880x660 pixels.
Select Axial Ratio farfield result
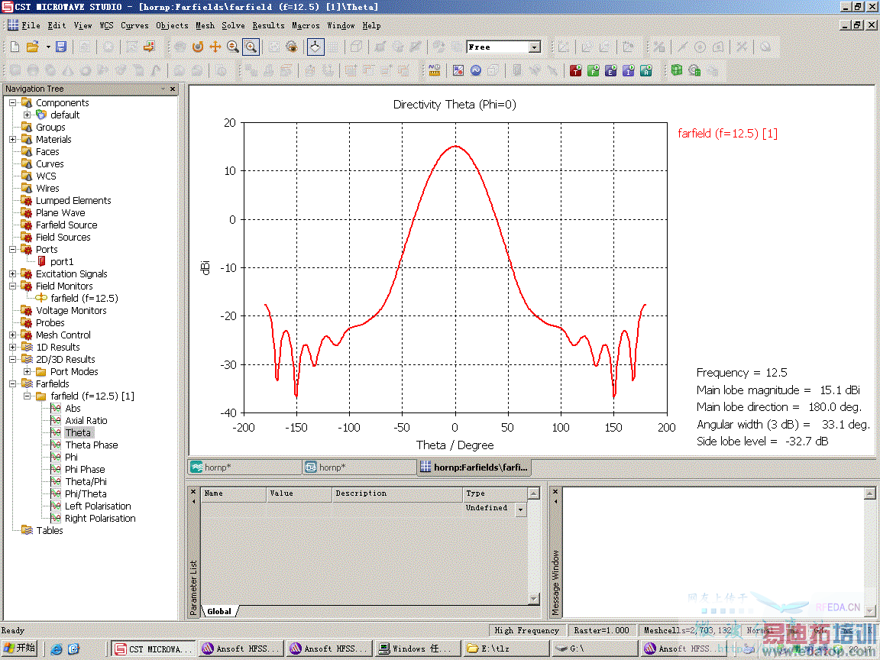[86, 421]
